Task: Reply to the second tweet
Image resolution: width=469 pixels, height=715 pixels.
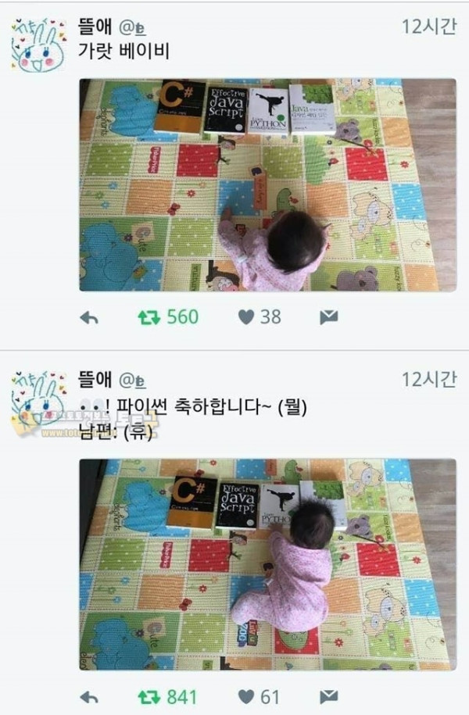Action: [89, 697]
